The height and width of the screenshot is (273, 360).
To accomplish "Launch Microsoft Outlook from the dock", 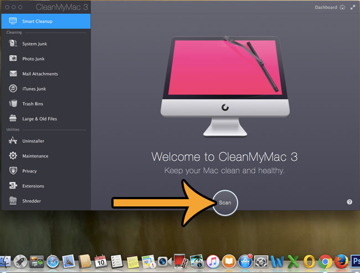I will [x=309, y=262].
